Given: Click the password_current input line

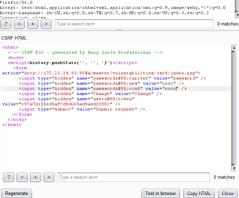Looking at the screenshot, I should [112, 78].
